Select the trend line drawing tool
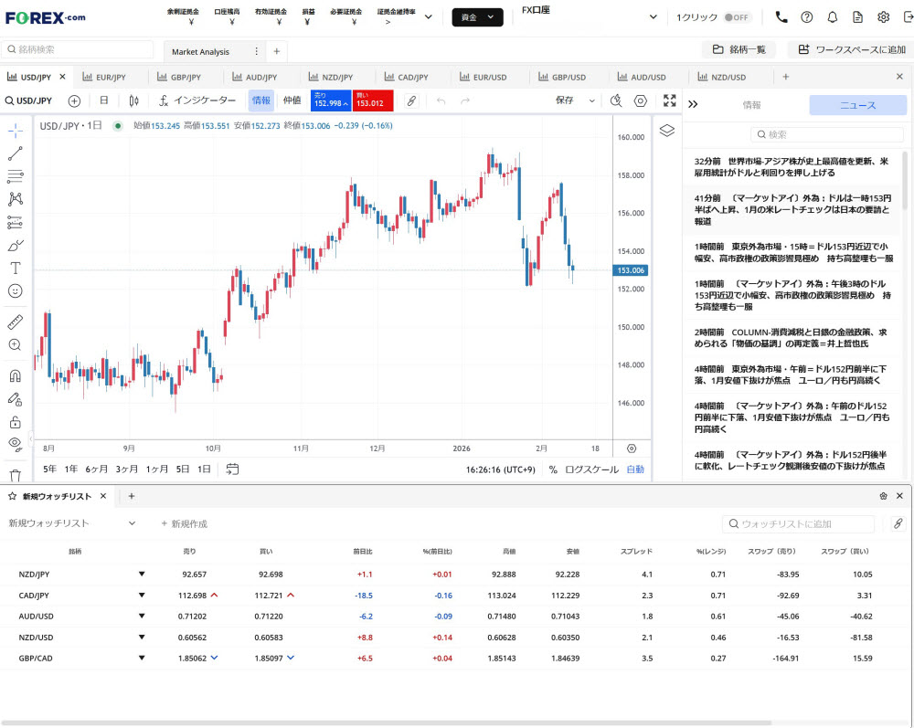Viewport: 914px width, 728px height. 16,153
